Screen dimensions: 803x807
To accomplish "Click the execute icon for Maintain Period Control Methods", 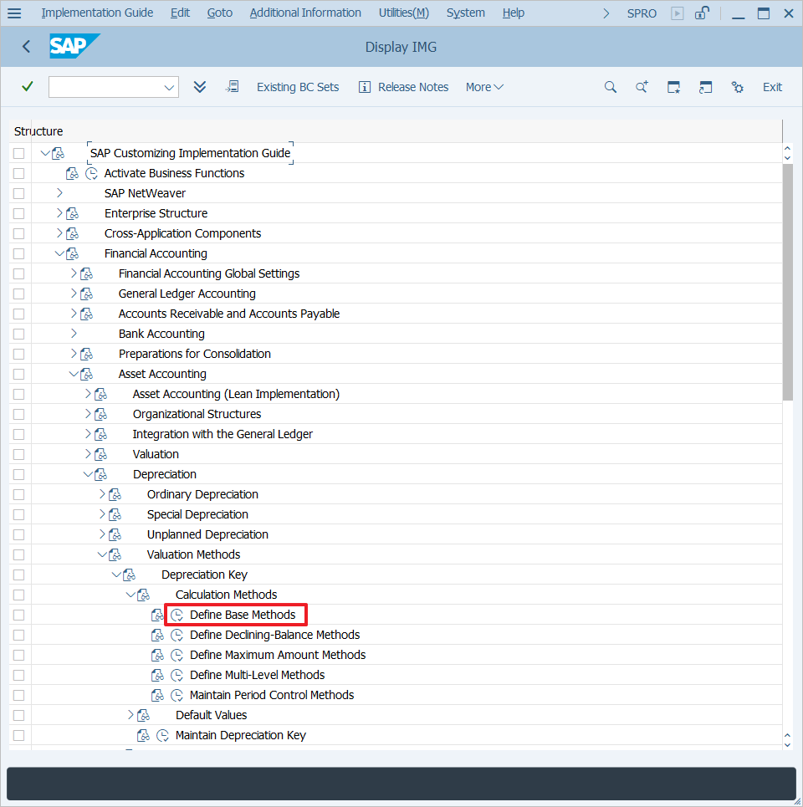I will click(x=176, y=695).
